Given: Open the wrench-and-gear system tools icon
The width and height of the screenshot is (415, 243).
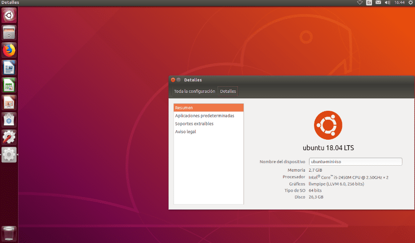Looking at the screenshot, I should point(9,137).
